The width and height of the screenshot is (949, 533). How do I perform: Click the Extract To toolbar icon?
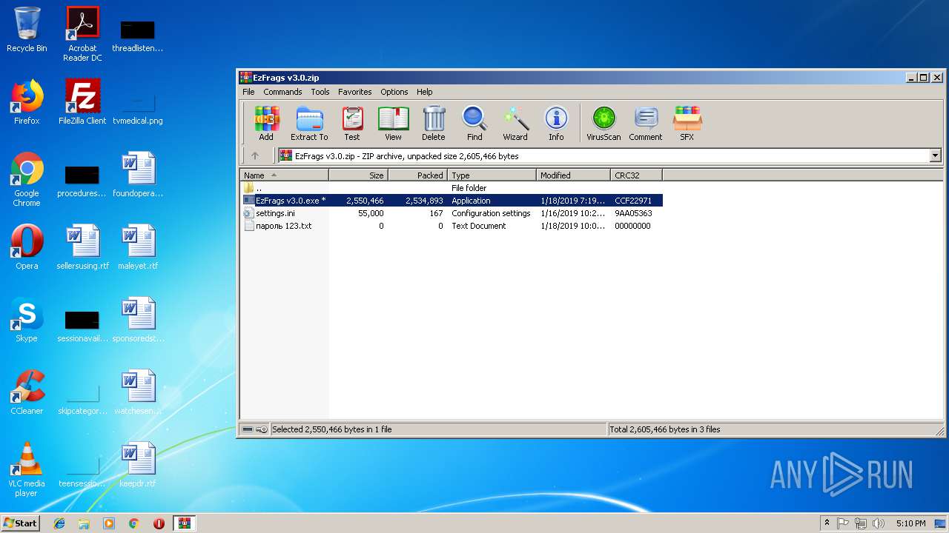coord(309,123)
